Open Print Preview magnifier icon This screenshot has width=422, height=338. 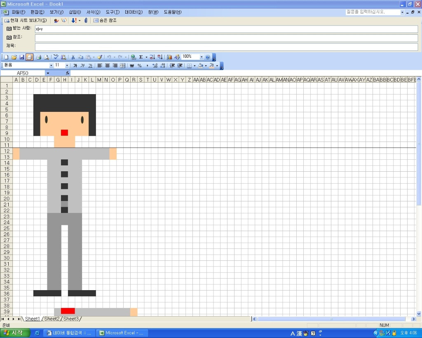point(47,57)
